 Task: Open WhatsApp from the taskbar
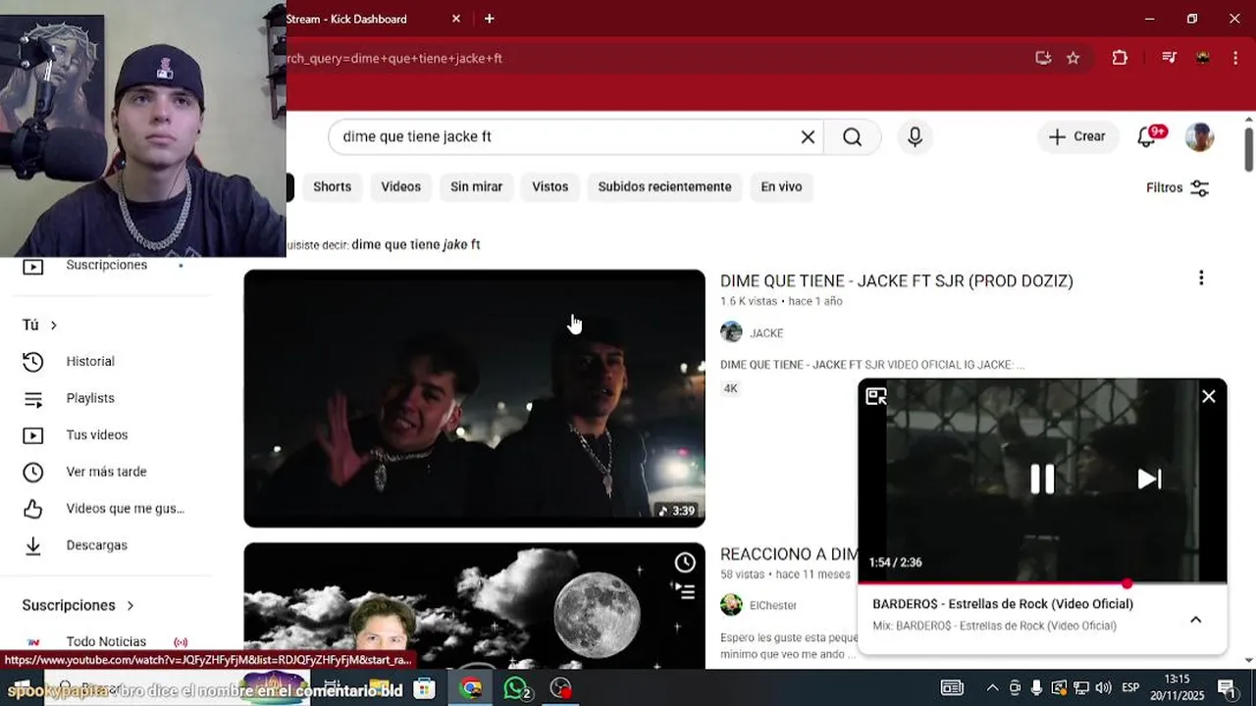(517, 688)
